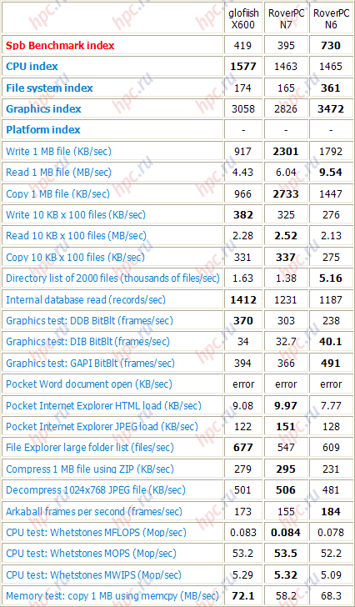The image size is (355, 607).
Task: Click 'CPU test: Whetstones MFLOPS' label
Action: click(96, 533)
